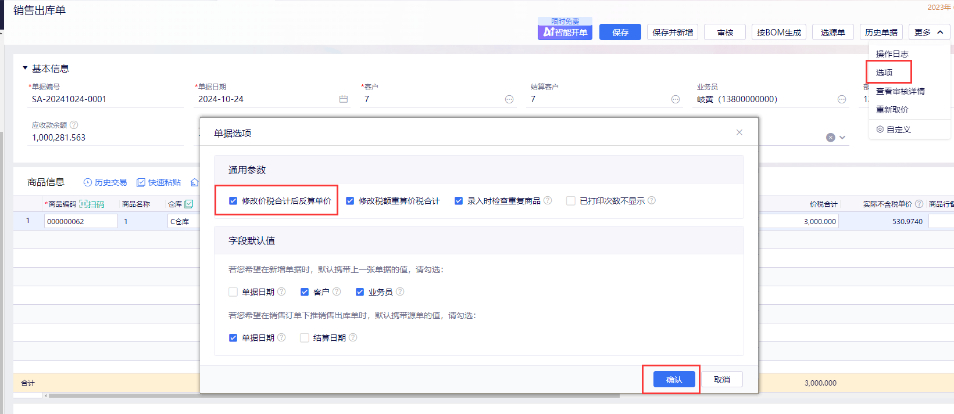Click help icon beside 实际不含税单价 column
Viewport: 954px width, 414px height.
[x=919, y=204]
